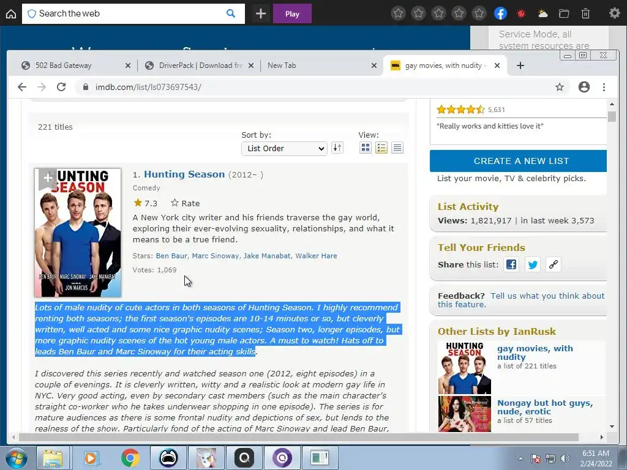Add Hunting Season to watchlist via poster plus
This screenshot has height=470, width=627.
[47, 178]
